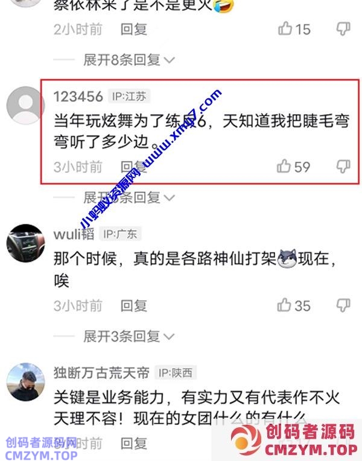The image size is (362, 461).
Task: Expand 展开3条回复 replies
Action: point(129,336)
